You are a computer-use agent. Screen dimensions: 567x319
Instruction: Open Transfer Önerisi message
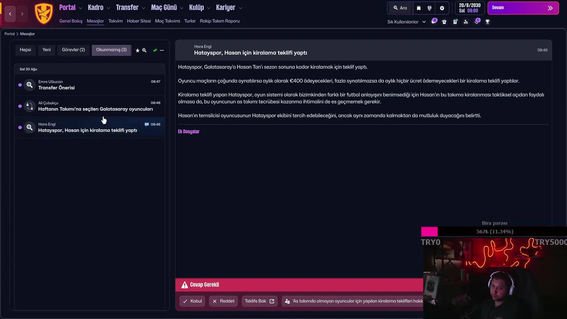click(89, 85)
